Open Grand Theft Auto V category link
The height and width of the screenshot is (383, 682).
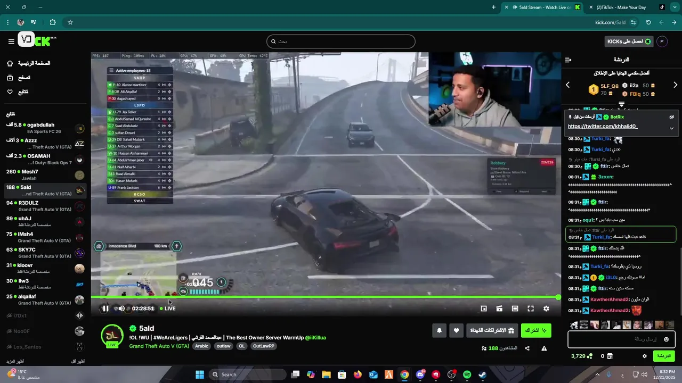click(x=159, y=346)
